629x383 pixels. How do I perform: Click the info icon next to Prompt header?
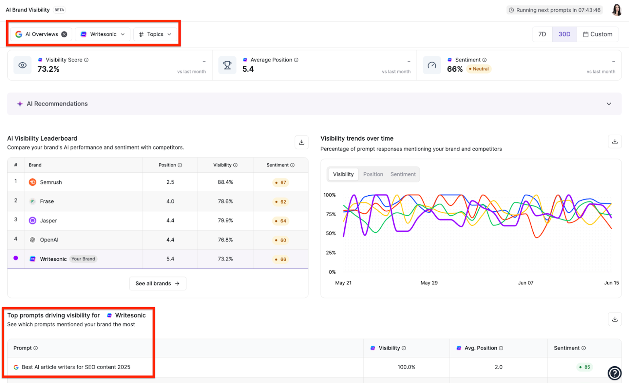[x=35, y=348]
